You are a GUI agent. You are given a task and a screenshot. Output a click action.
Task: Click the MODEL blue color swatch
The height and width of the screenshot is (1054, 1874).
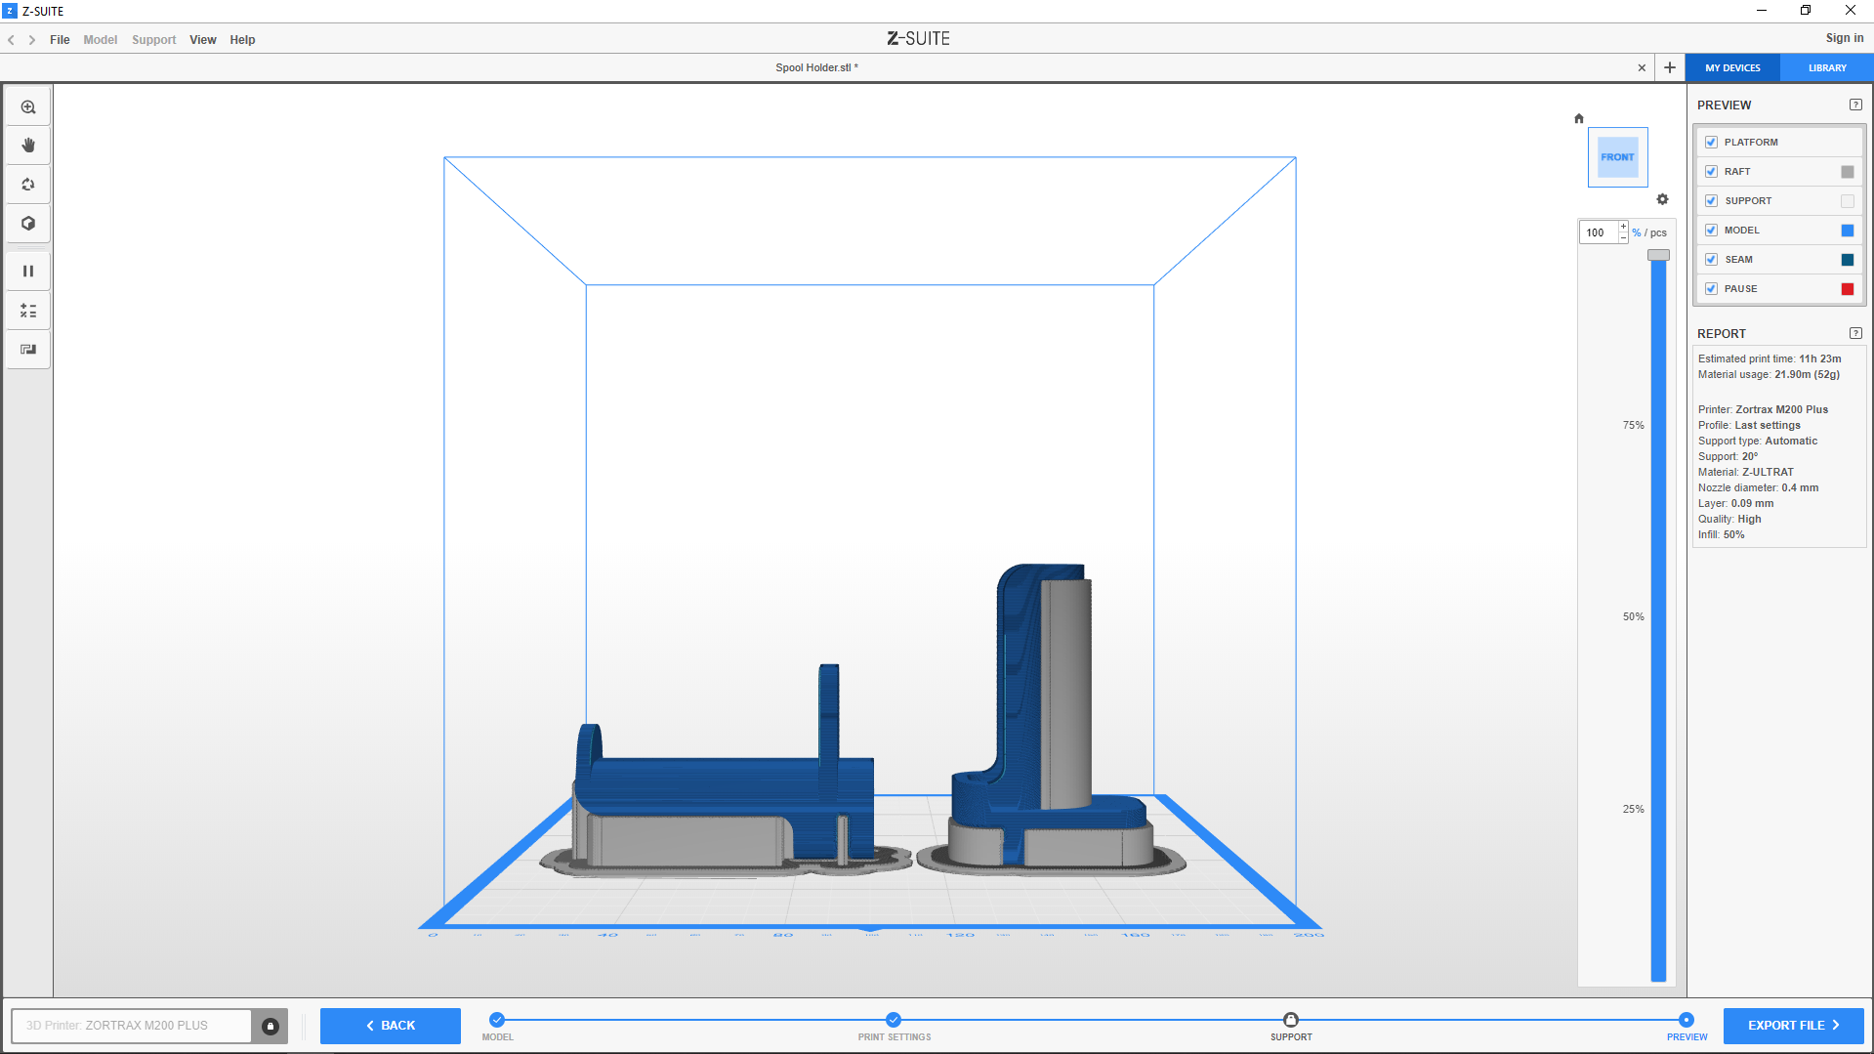tap(1848, 231)
